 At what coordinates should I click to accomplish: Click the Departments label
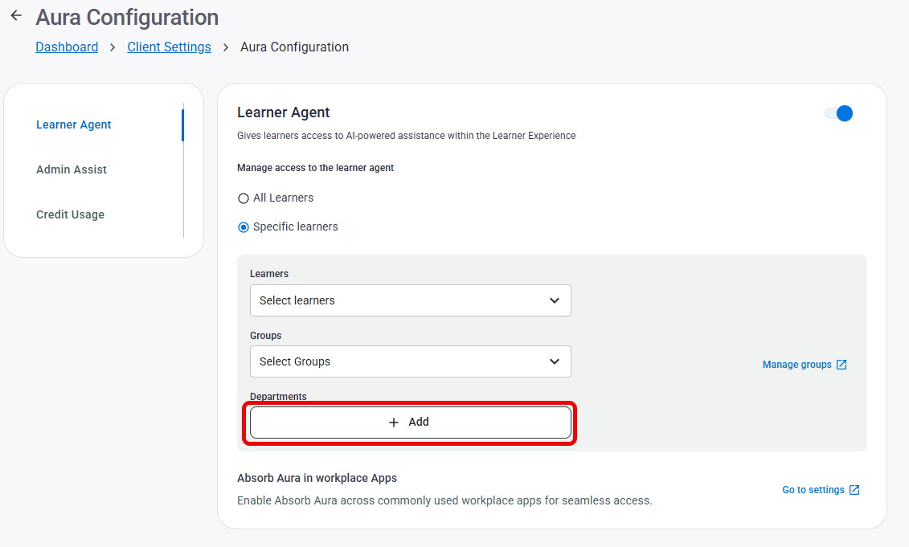(278, 396)
